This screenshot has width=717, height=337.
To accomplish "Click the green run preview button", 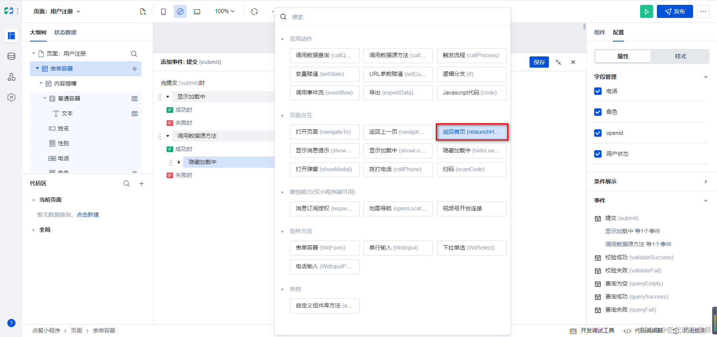I will tap(646, 12).
